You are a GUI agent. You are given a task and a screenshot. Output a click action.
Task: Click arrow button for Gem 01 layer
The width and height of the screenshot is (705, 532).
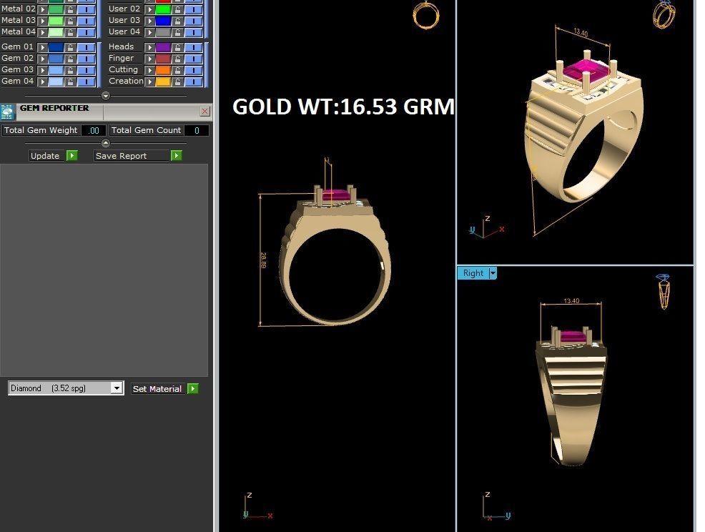pos(43,47)
